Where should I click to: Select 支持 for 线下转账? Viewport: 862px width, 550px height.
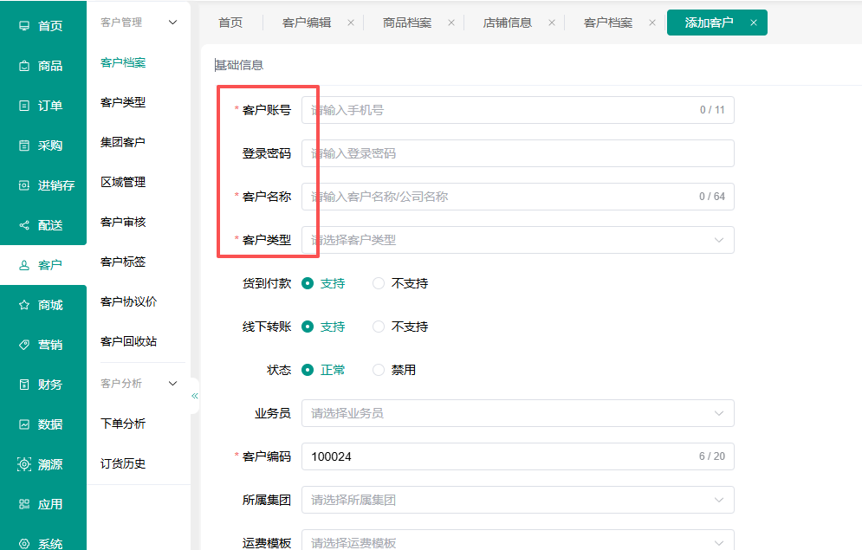pos(308,327)
